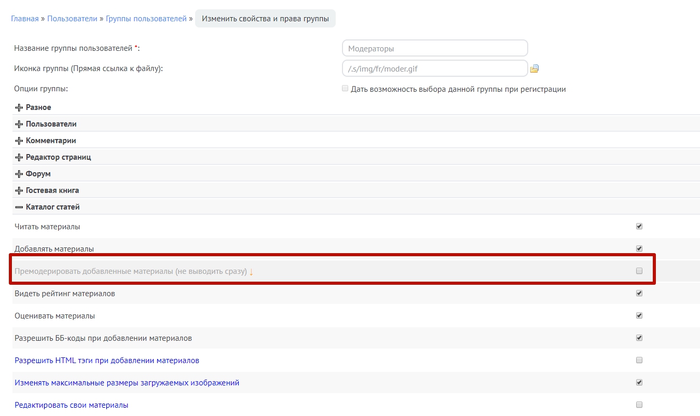Enable the Премодерировать добавленные материалы checkbox
Viewport: 700px width, 416px height.
(639, 271)
